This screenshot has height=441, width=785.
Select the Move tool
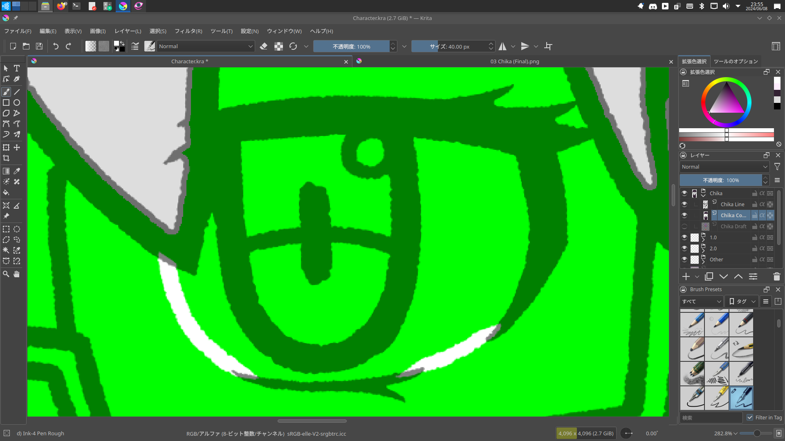tap(17, 147)
